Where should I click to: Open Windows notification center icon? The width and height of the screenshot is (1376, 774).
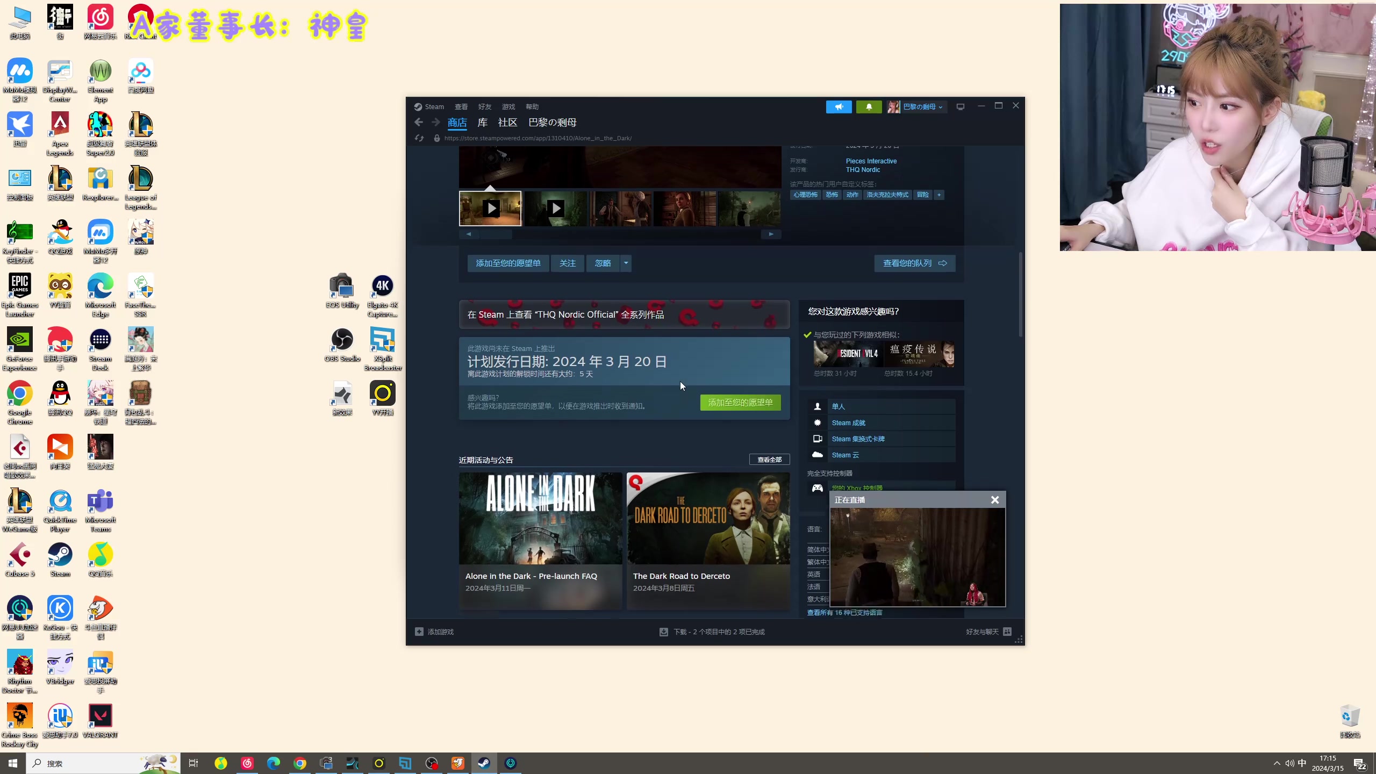pyautogui.click(x=1360, y=763)
